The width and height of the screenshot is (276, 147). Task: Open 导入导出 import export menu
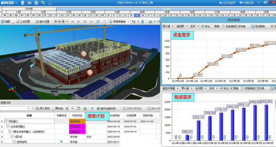[43, 109]
